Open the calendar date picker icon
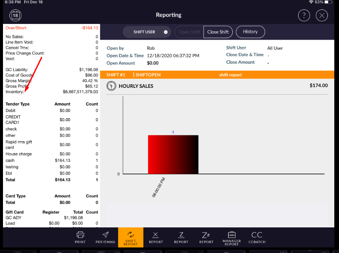This screenshot has width=339, height=253. click(x=15, y=15)
